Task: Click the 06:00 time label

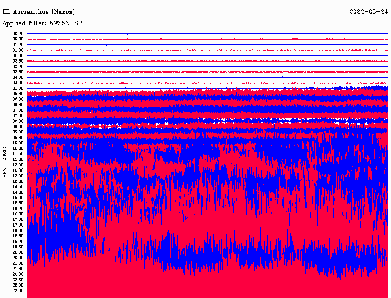Action: (x=18, y=99)
